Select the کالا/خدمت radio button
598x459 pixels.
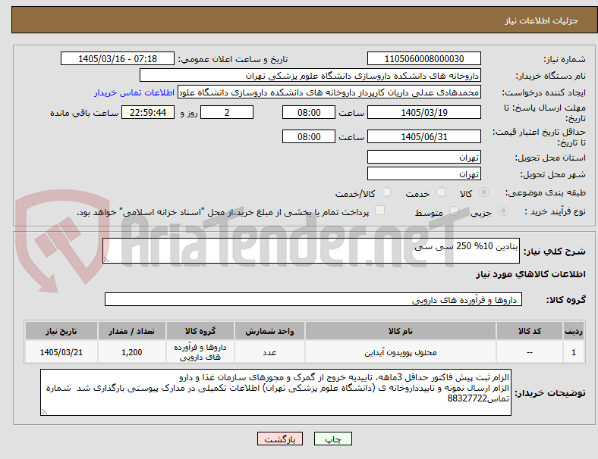click(387, 192)
